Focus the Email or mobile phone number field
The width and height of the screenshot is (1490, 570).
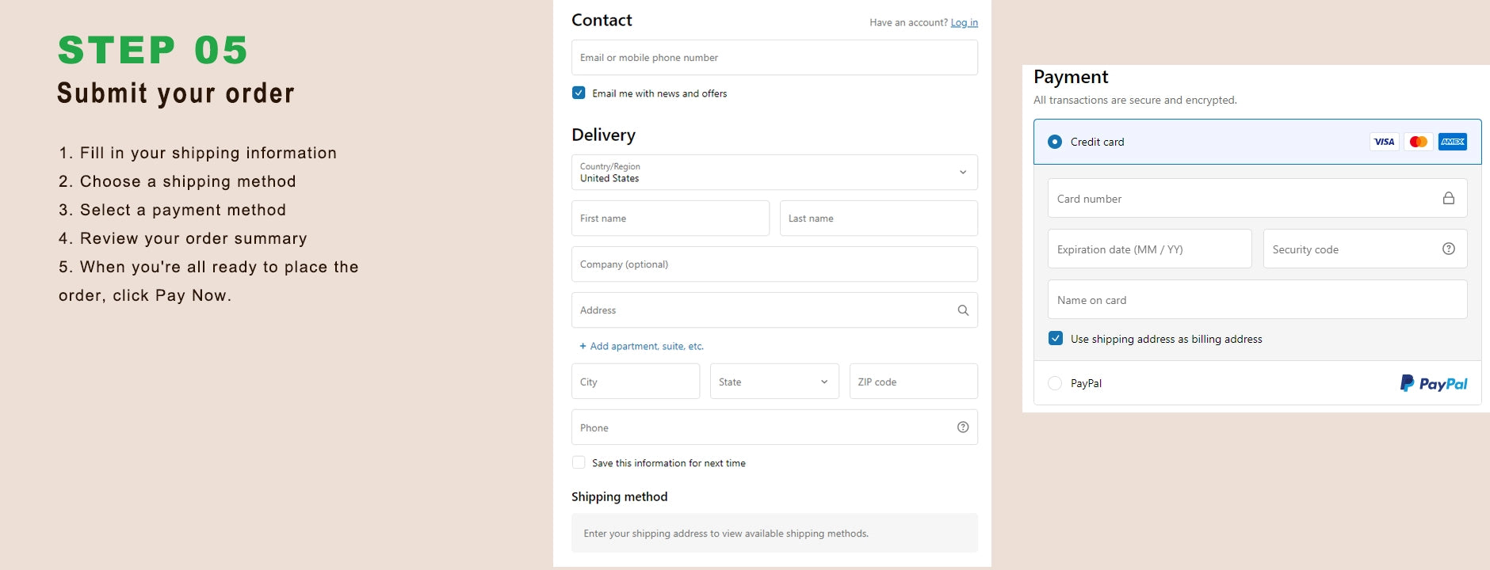pos(774,58)
